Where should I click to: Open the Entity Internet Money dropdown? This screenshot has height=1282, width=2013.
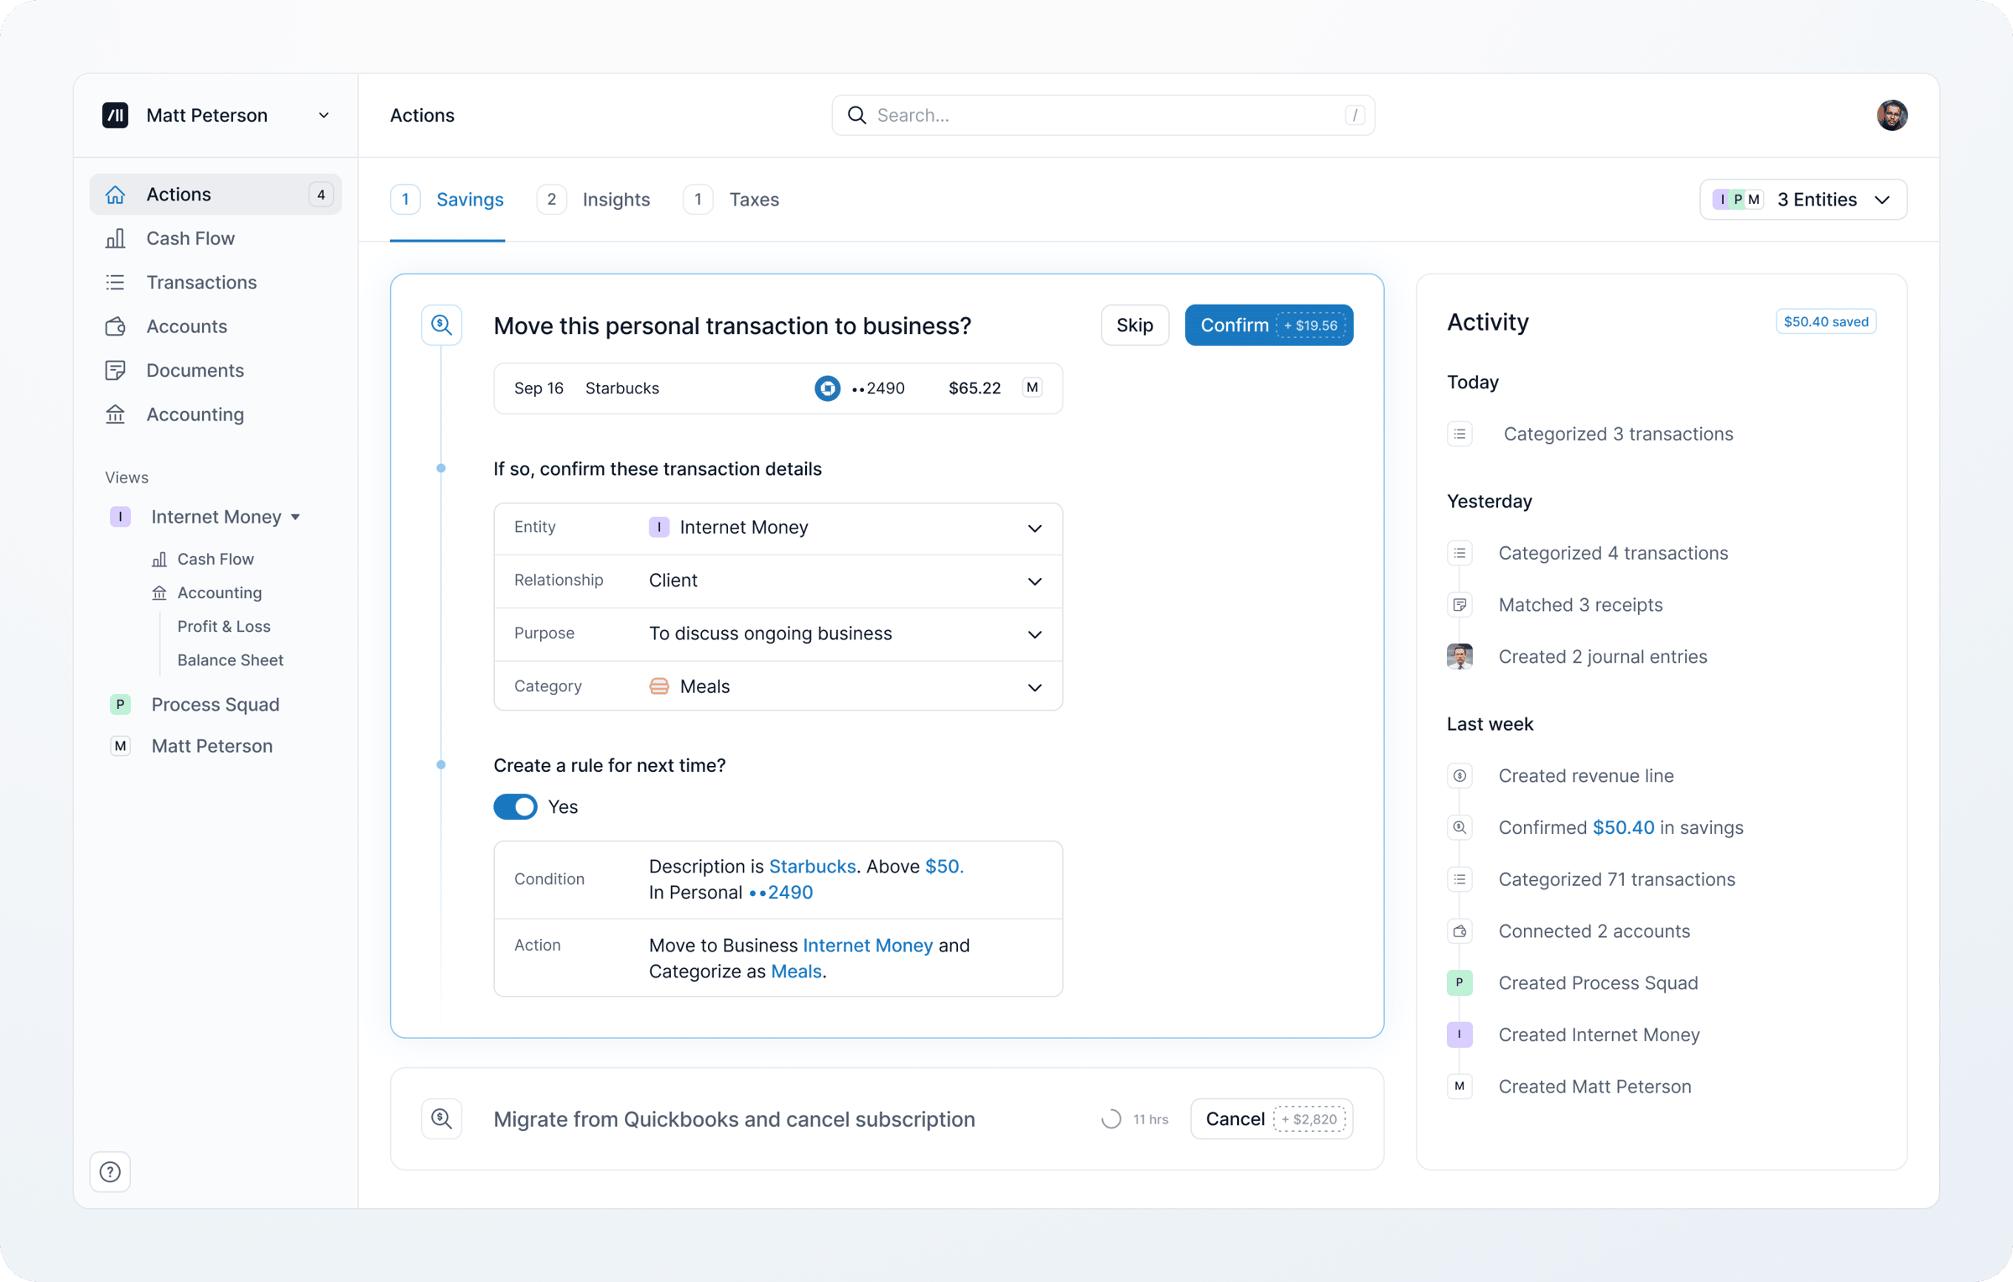pyautogui.click(x=1034, y=528)
